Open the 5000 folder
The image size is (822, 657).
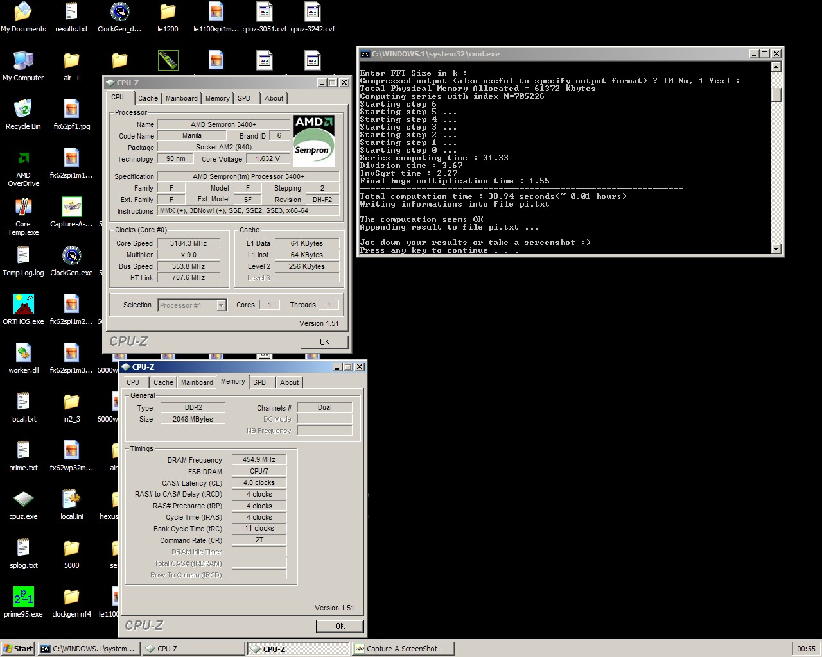(71, 554)
